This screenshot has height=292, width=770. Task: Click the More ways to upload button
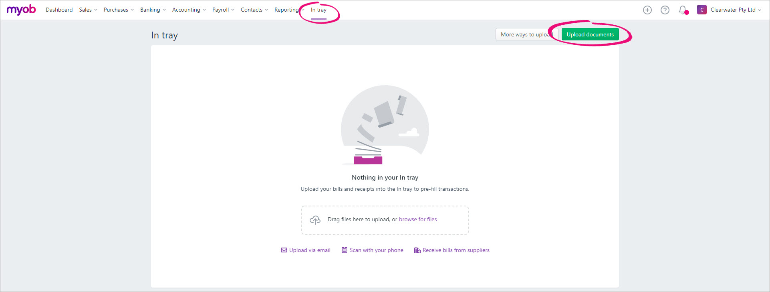pyautogui.click(x=524, y=35)
